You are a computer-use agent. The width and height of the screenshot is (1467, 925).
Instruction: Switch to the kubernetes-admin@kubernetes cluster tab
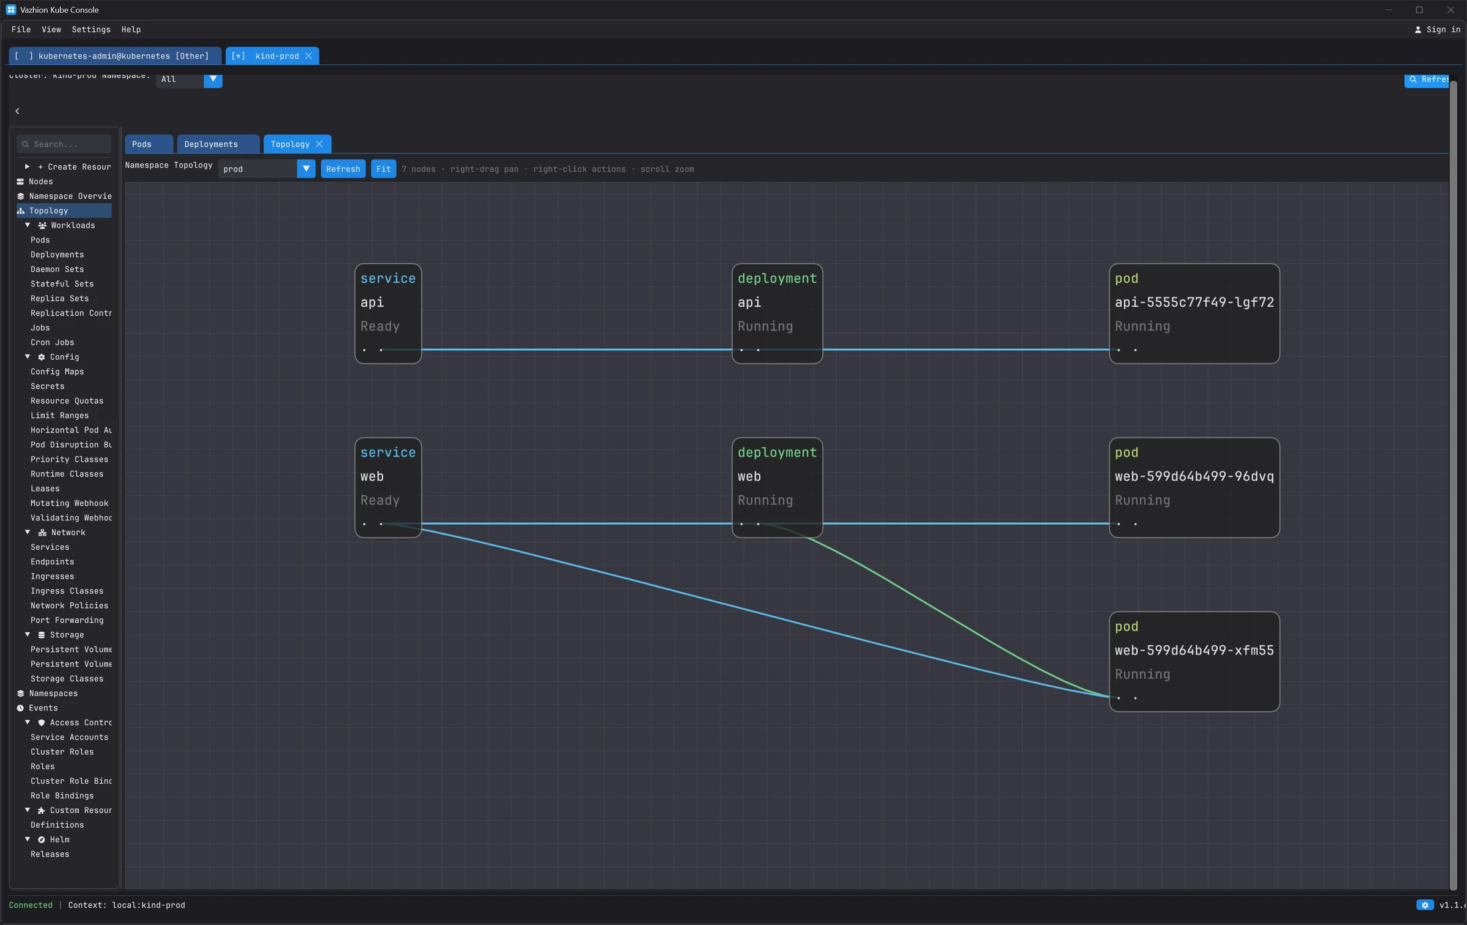[x=116, y=56]
